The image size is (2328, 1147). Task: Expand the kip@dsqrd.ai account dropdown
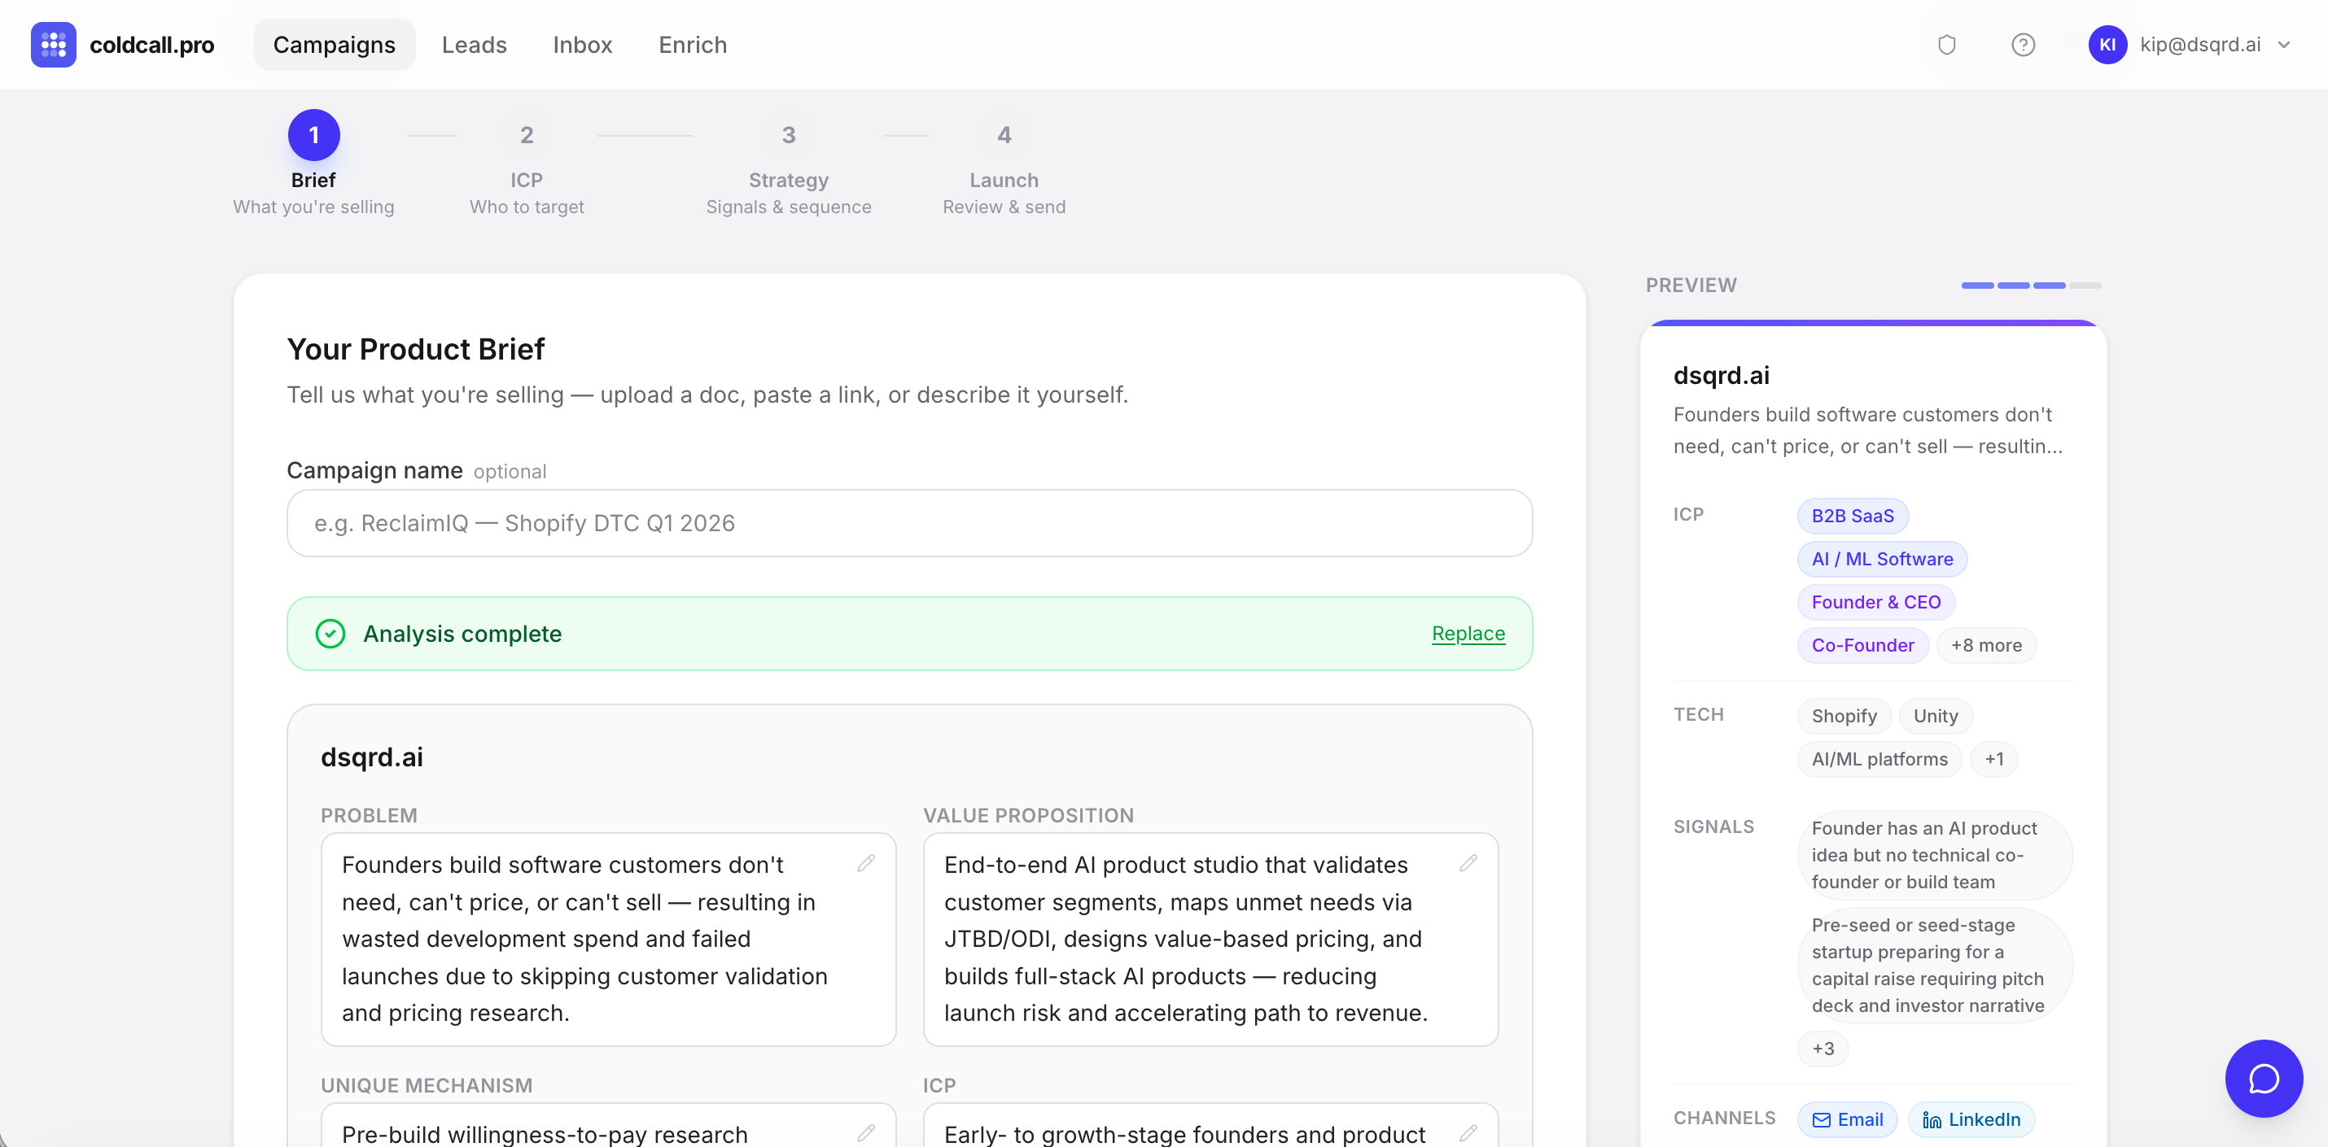pyautogui.click(x=2284, y=44)
